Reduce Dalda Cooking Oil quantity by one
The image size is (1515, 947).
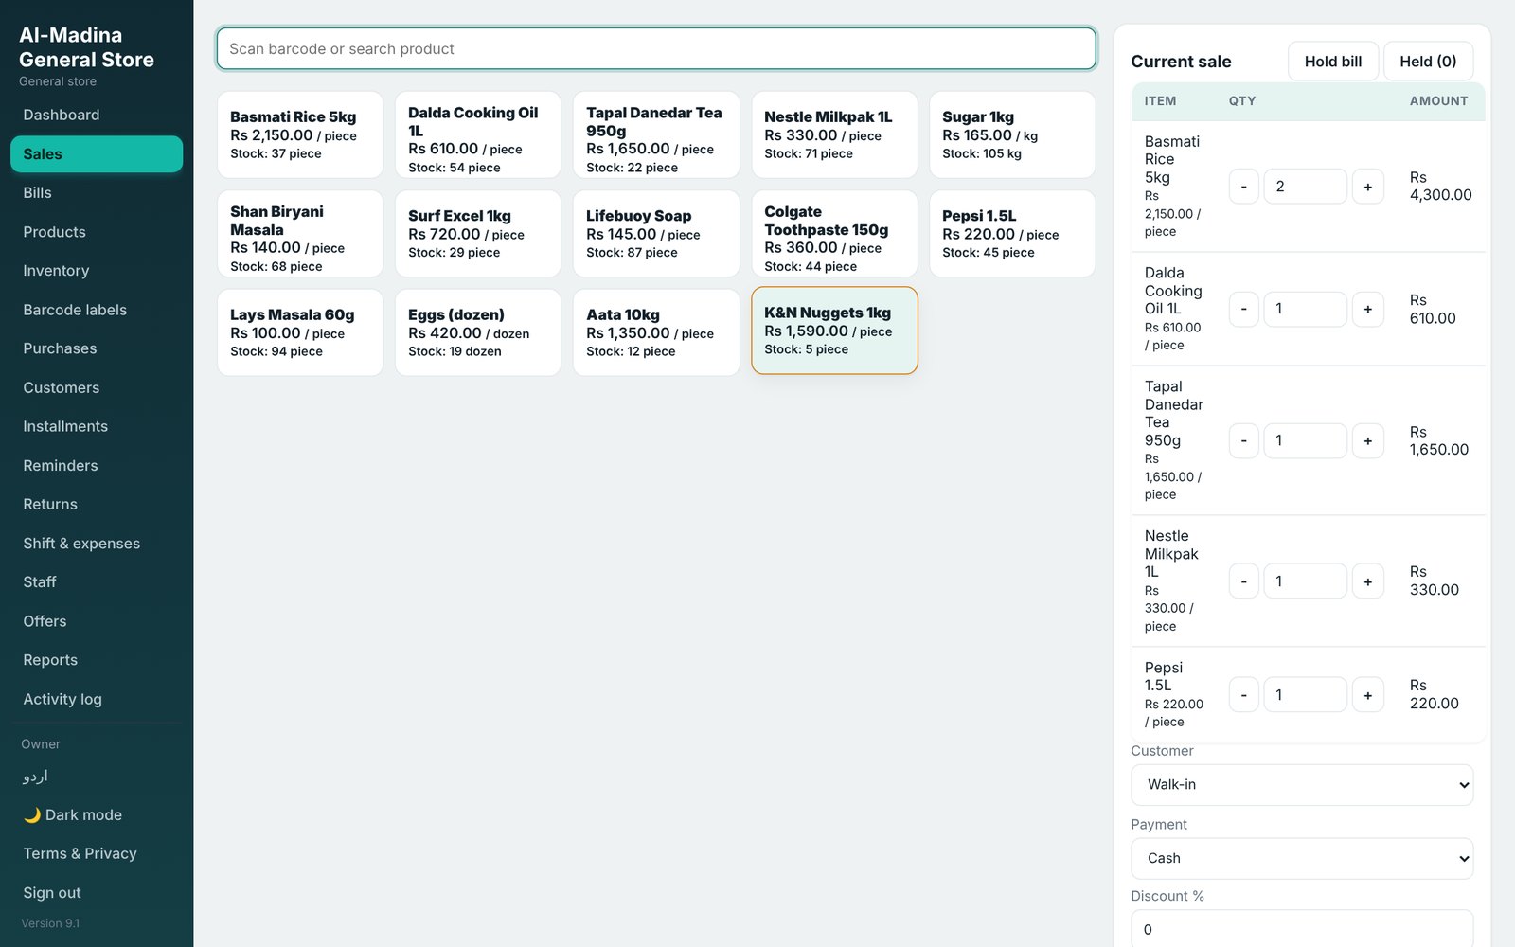pos(1243,309)
